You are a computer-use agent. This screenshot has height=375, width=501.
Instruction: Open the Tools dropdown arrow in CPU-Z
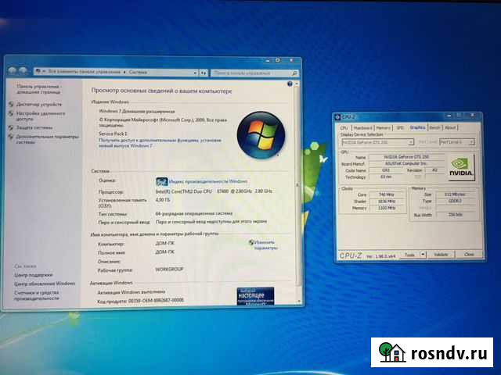pyautogui.click(x=421, y=254)
